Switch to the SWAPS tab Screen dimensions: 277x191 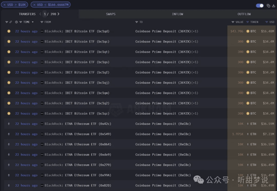pos(111,14)
